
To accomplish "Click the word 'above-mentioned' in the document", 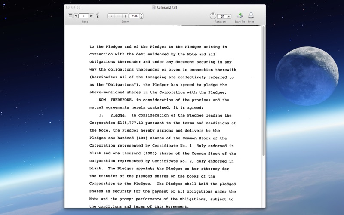I will (x=107, y=92).
